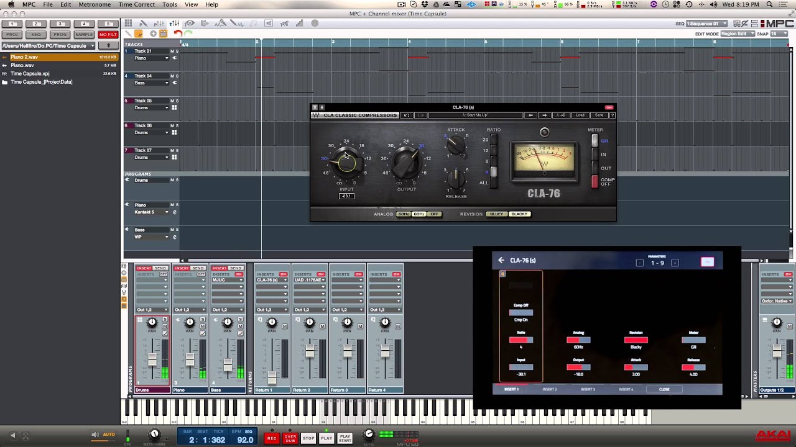Click the REC transport button
The width and height of the screenshot is (796, 447).
click(x=272, y=438)
